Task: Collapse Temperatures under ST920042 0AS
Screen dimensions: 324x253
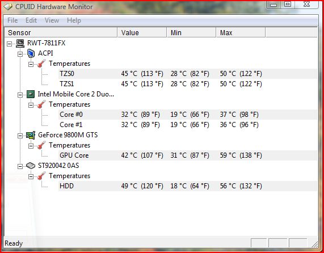Action: click(x=31, y=176)
